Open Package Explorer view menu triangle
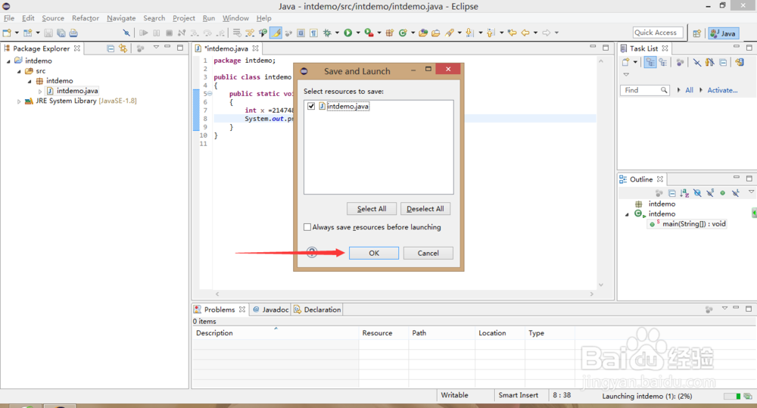 [156, 48]
